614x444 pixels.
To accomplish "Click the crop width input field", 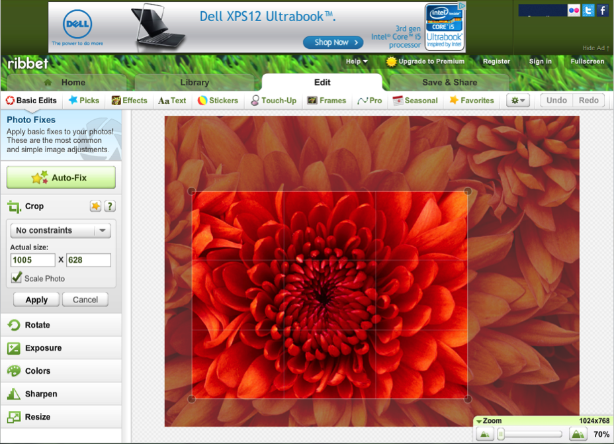I will (x=32, y=260).
